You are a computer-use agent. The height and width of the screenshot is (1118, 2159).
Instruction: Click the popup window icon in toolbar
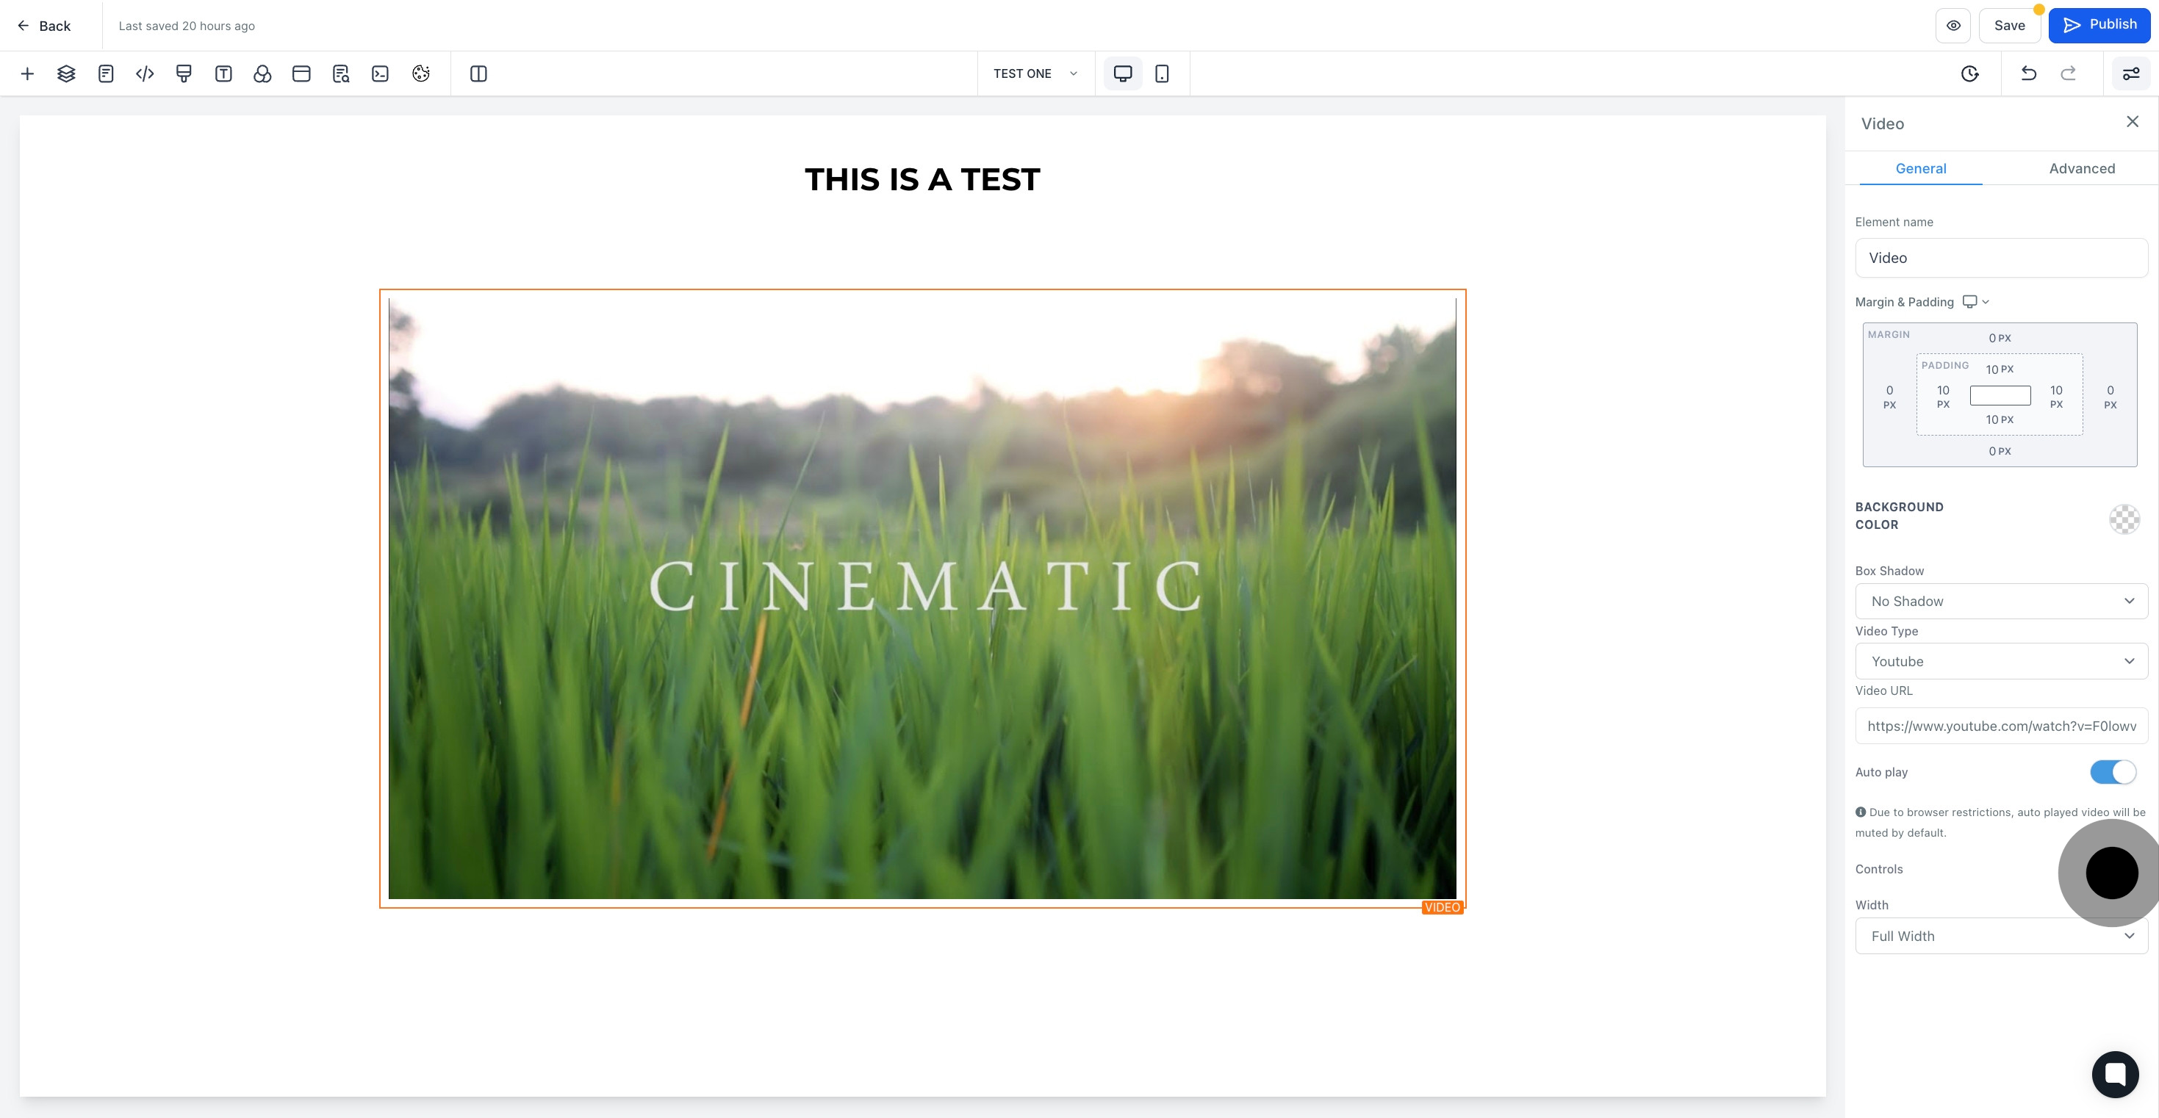tap(302, 73)
